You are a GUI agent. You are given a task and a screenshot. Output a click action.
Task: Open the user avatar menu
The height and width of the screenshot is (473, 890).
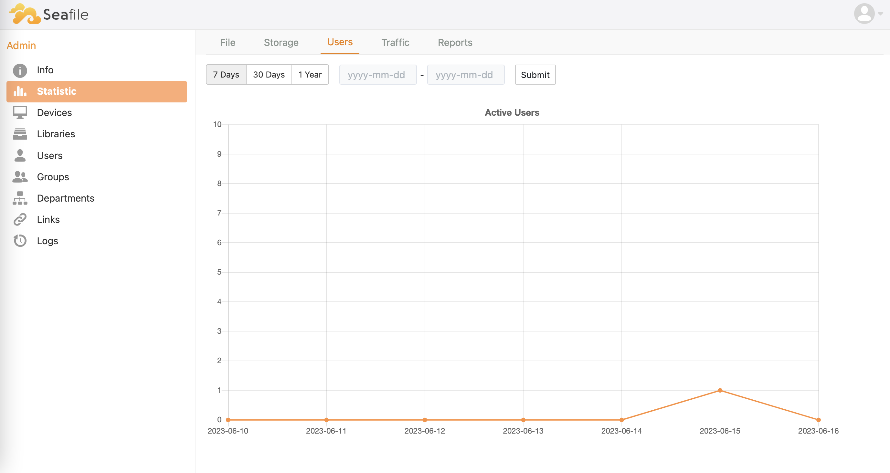point(864,14)
